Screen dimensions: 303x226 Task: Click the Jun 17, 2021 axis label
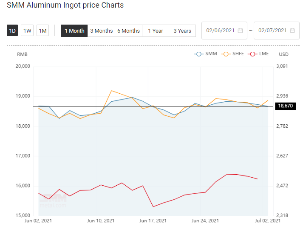(x=153, y=220)
